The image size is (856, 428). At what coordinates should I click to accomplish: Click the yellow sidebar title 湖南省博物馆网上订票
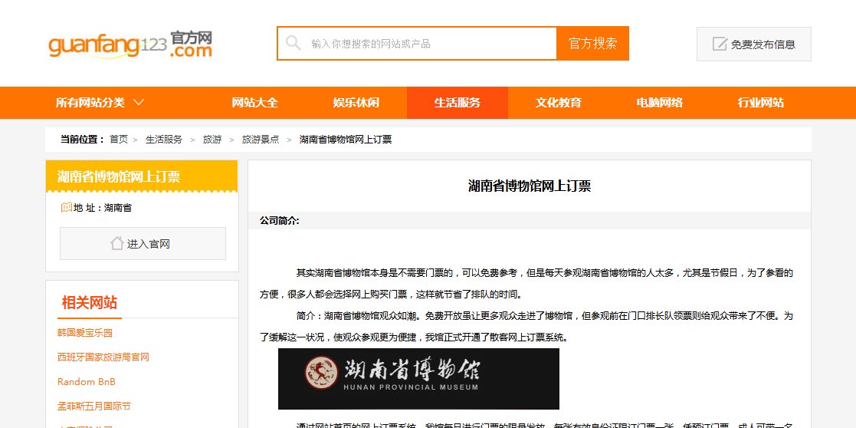point(119,176)
